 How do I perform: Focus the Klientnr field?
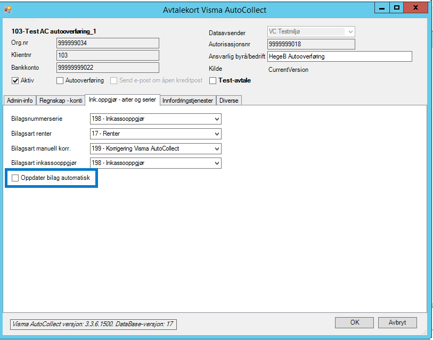coord(108,55)
